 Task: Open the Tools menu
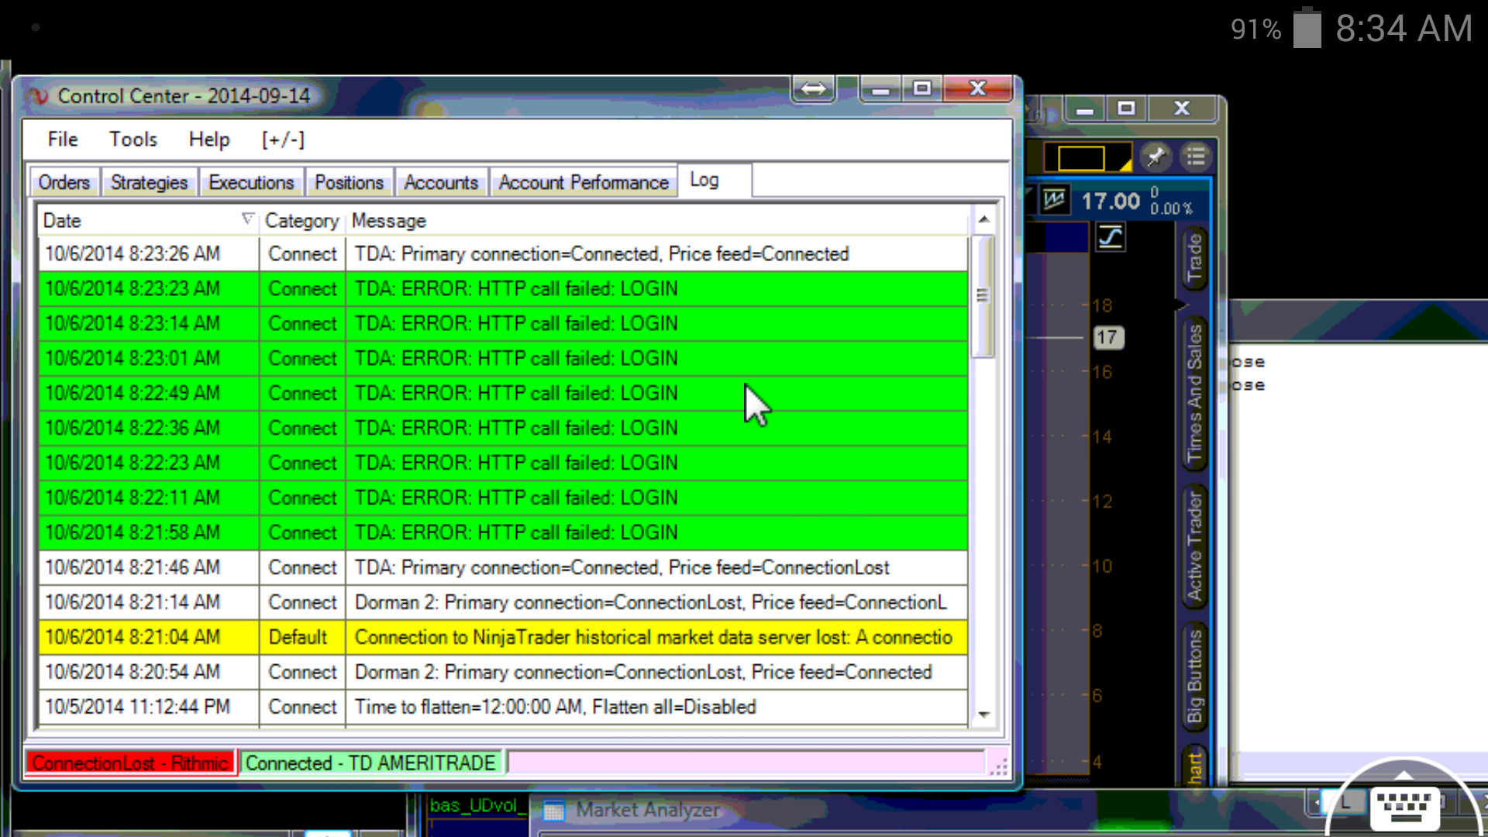click(133, 139)
